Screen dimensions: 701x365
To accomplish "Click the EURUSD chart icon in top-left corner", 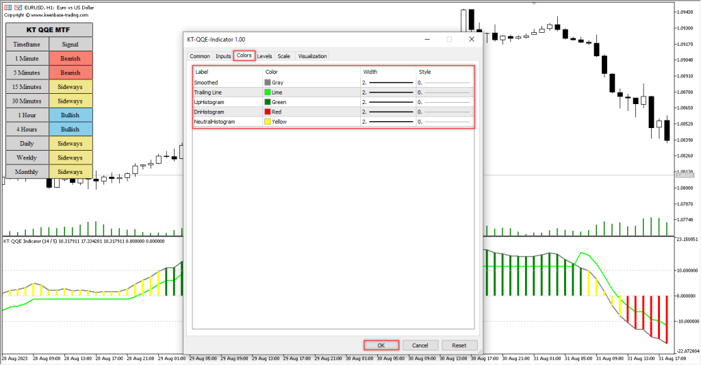I will pos(5,5).
